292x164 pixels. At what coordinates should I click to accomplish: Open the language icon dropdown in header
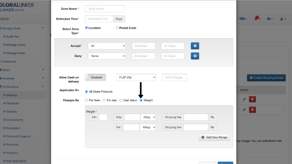(x=243, y=19)
